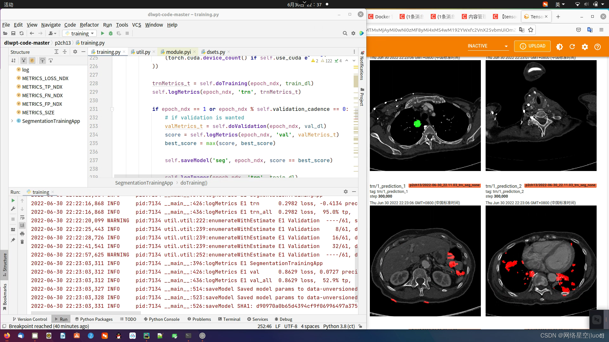
Task: Open TensorBoard settings gear icon
Action: [585, 47]
